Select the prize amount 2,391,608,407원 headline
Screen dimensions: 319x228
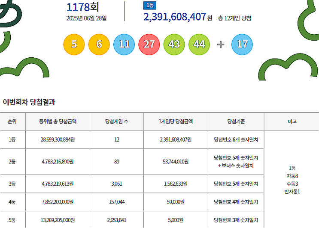178,17
